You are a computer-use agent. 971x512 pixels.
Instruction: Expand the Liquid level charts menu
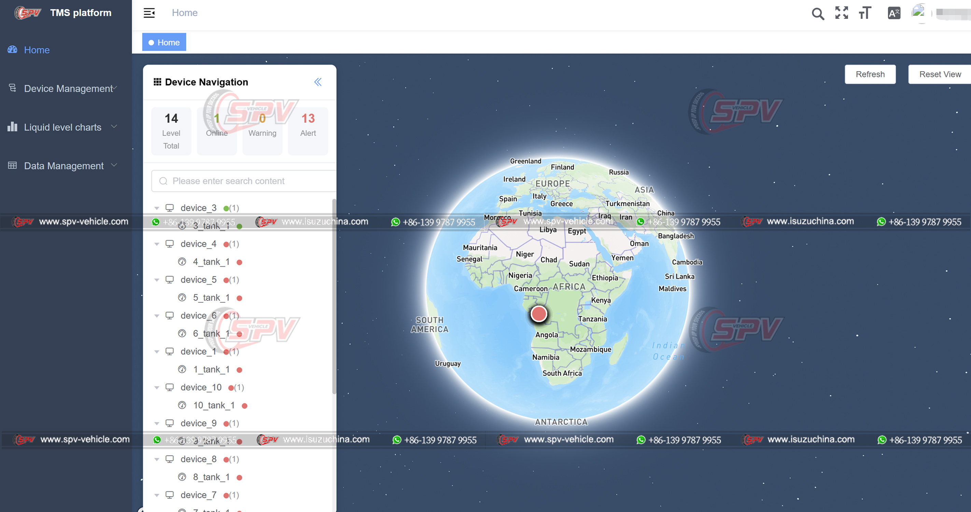click(66, 127)
